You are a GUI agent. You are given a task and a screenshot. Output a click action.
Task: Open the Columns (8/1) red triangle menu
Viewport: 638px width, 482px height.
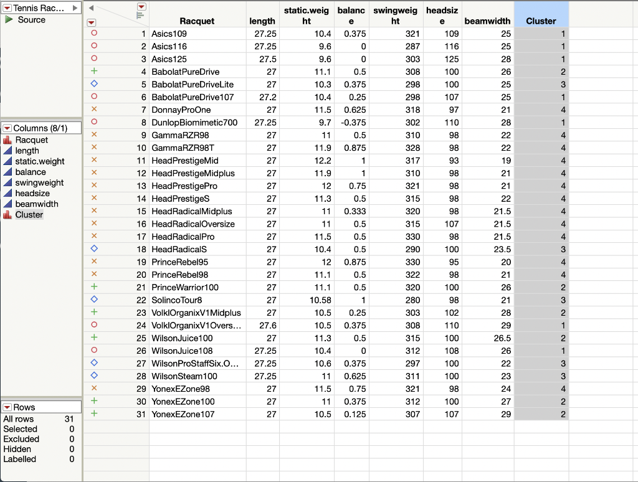pos(7,128)
